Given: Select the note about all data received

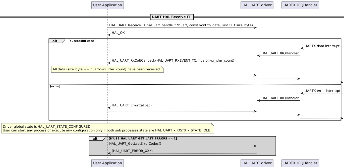Looking at the screenshot, I should (x=106, y=69).
